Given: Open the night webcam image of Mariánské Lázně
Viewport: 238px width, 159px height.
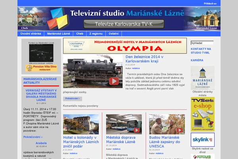Looking at the screenshot, I should tap(41, 53).
